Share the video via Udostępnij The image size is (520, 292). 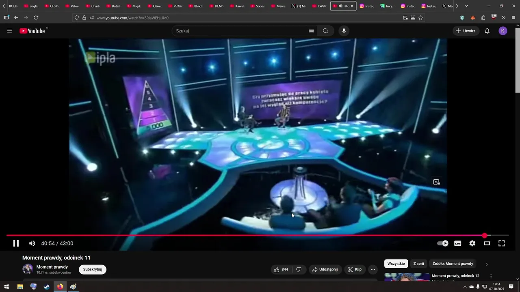coord(325,269)
